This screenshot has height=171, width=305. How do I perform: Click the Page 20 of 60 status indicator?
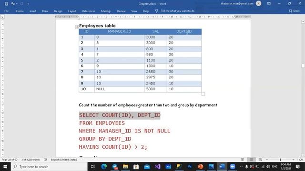(10, 160)
